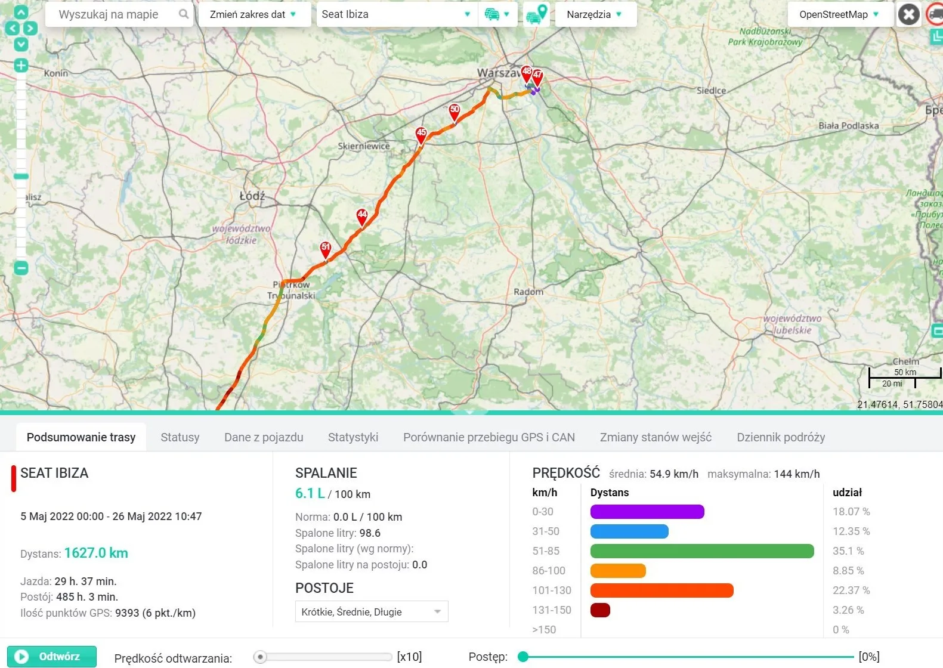
Task: Collapse the bottom panel with center chevron
Action: point(469,412)
